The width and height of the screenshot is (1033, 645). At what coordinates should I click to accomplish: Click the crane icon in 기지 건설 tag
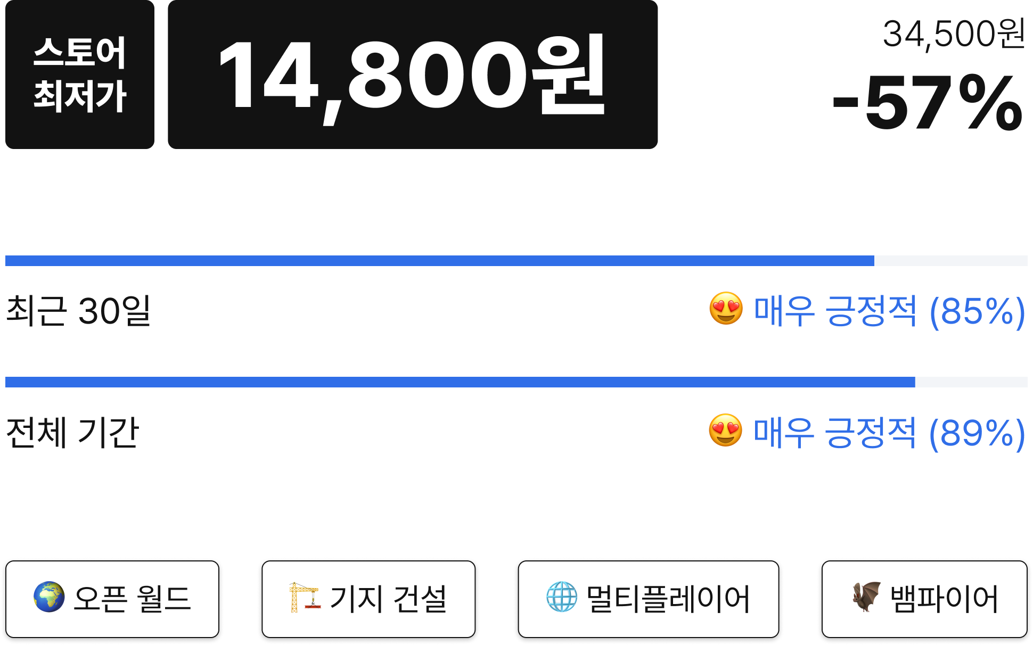305,597
